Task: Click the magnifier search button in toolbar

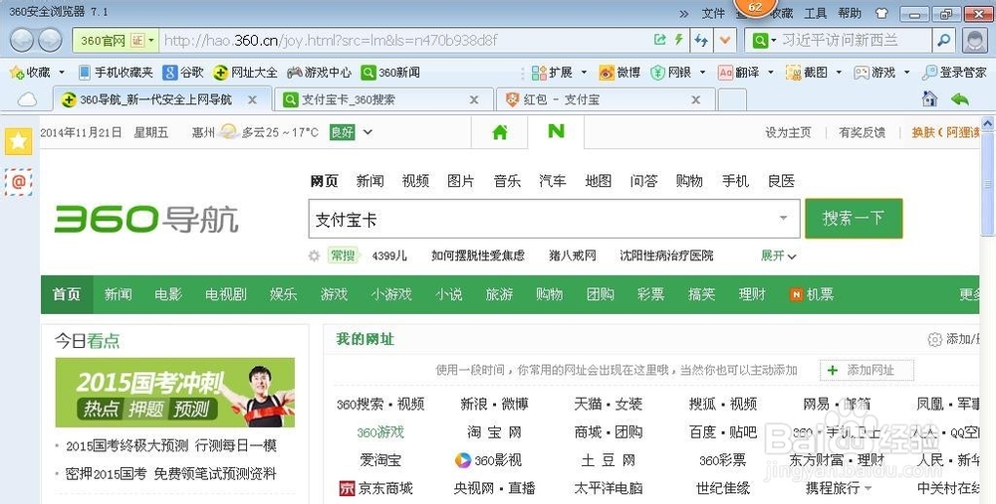Action: [x=944, y=41]
